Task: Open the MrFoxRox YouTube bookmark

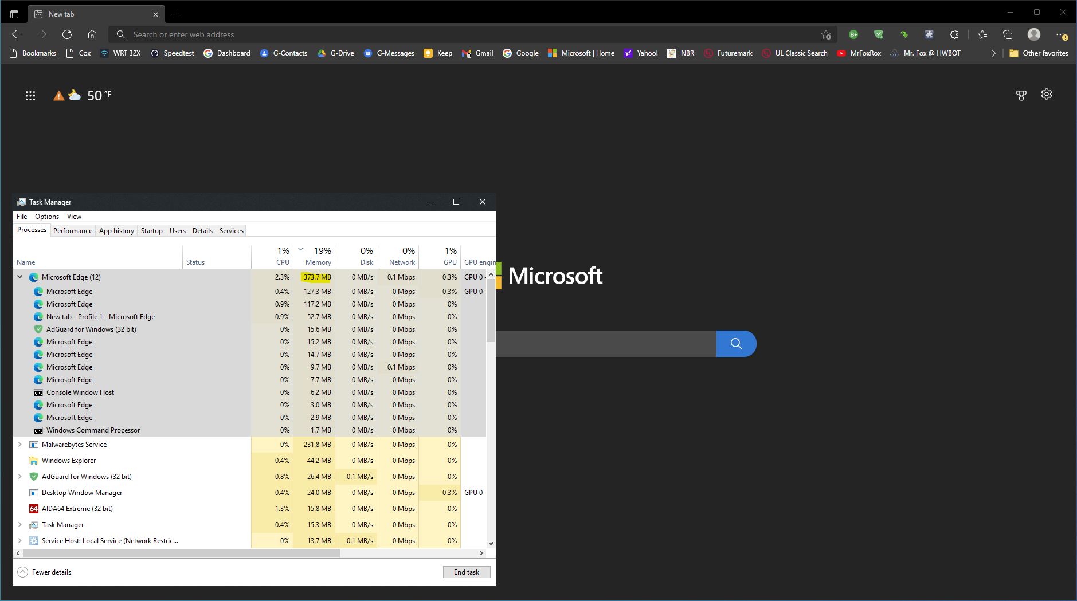Action: 859,53
